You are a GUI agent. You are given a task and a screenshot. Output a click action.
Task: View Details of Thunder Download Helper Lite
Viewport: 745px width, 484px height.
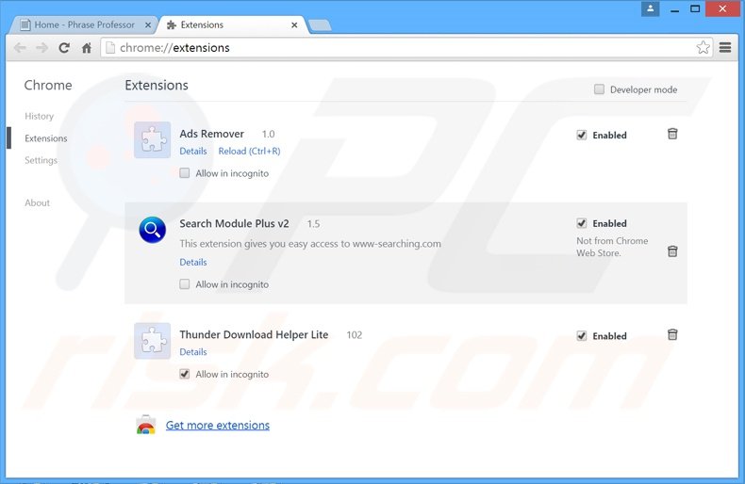193,351
